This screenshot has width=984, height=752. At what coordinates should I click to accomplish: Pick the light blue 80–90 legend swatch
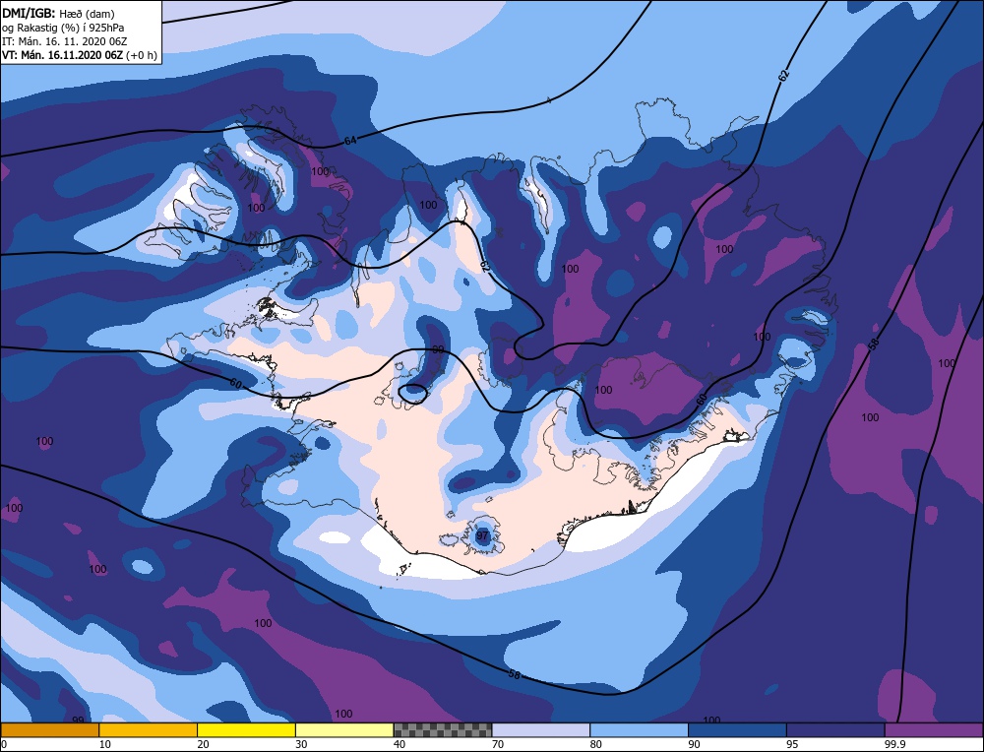pyautogui.click(x=639, y=730)
